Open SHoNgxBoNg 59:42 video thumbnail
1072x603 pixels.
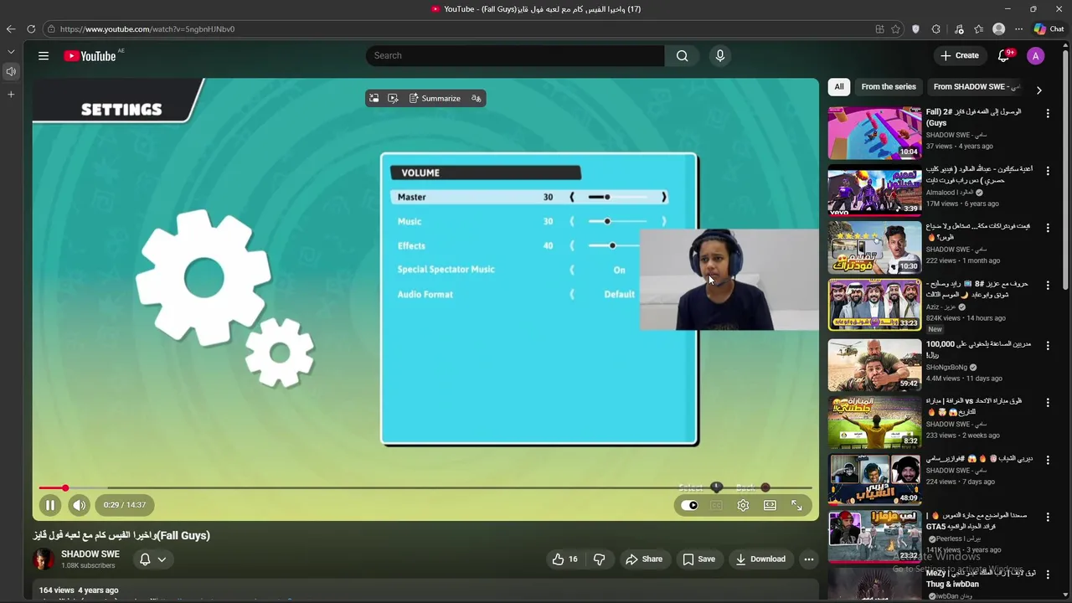tap(874, 365)
